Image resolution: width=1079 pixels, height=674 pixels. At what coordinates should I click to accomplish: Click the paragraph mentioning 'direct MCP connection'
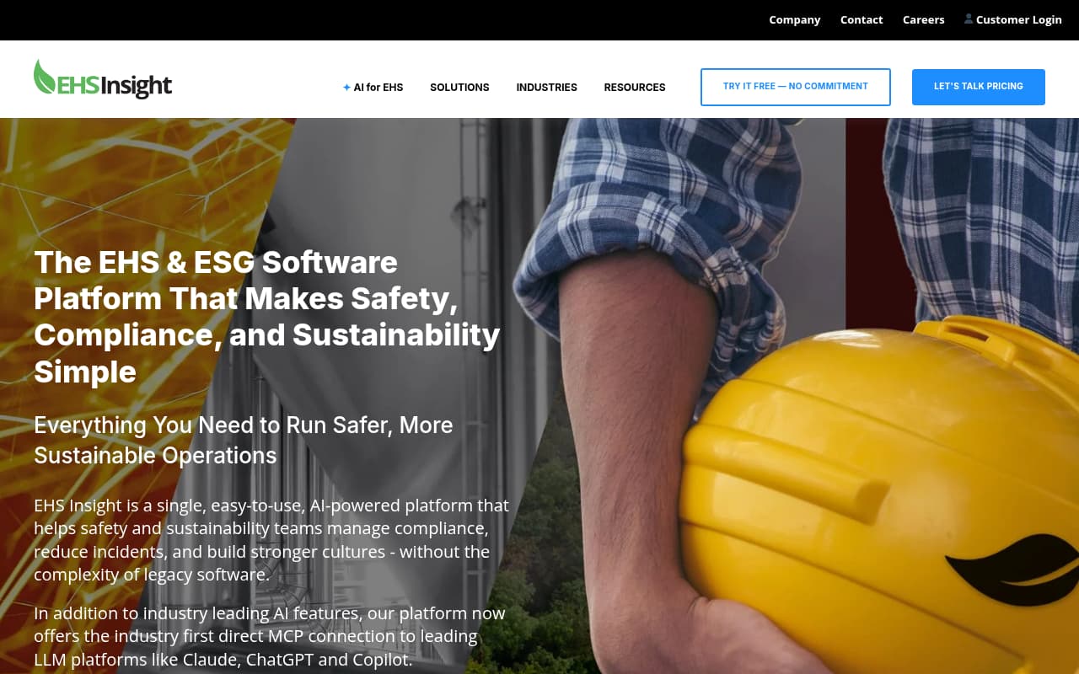(x=270, y=636)
